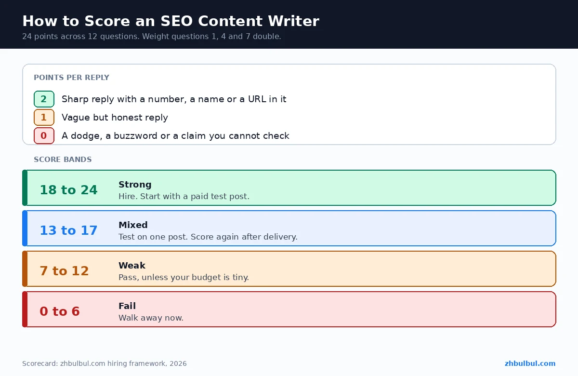Click the green 2-point badge
The height and width of the screenshot is (376, 578).
44,99
